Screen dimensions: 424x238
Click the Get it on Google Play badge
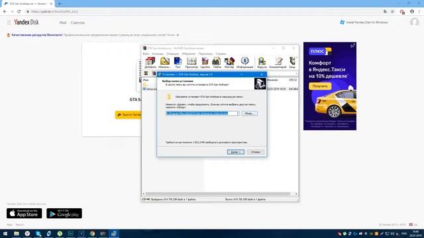[64, 213]
